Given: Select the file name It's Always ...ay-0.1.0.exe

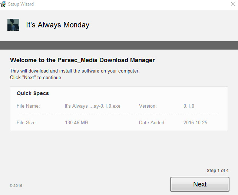Looking at the screenshot, I should tap(93, 106).
